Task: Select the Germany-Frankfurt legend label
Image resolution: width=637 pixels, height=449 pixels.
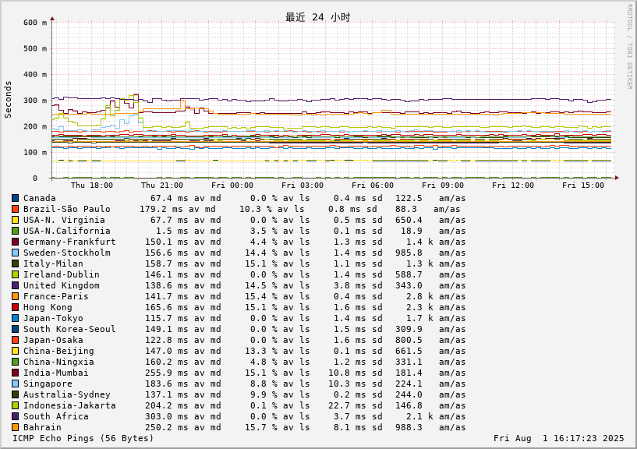Action: tap(69, 242)
